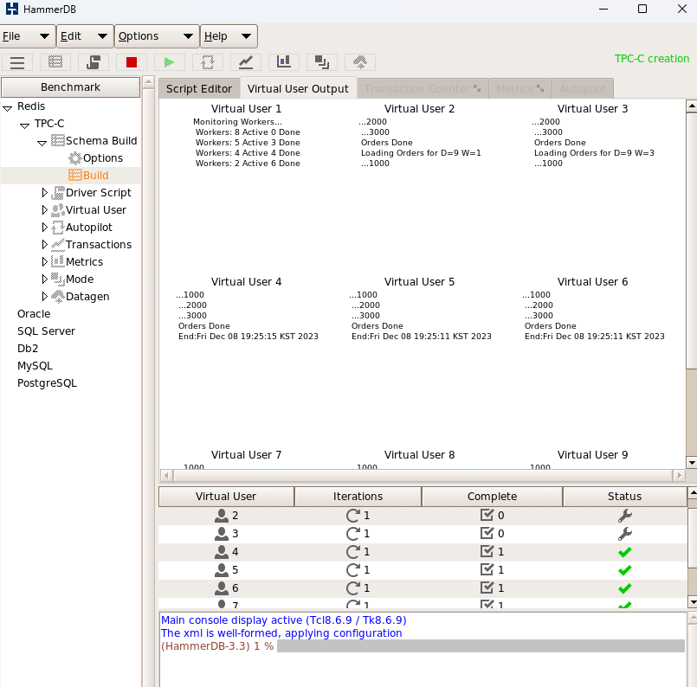The height and width of the screenshot is (687, 697).
Task: Stop virtual users with red stop icon
Action: (x=131, y=61)
